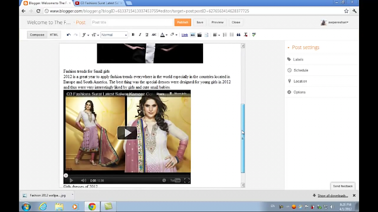Click the browser Reload icon
The width and height of the screenshot is (378, 212).
click(x=38, y=11)
